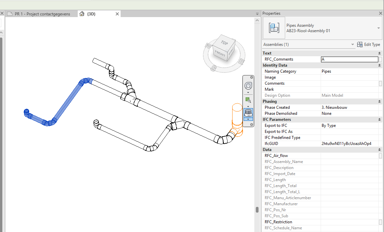Activate the Zoom in Region tool
This screenshot has width=384, height=232.
pyautogui.click(x=248, y=100)
